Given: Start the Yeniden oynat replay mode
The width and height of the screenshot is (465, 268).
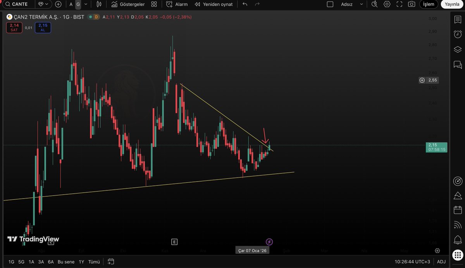Looking at the screenshot, I should coord(214,4).
